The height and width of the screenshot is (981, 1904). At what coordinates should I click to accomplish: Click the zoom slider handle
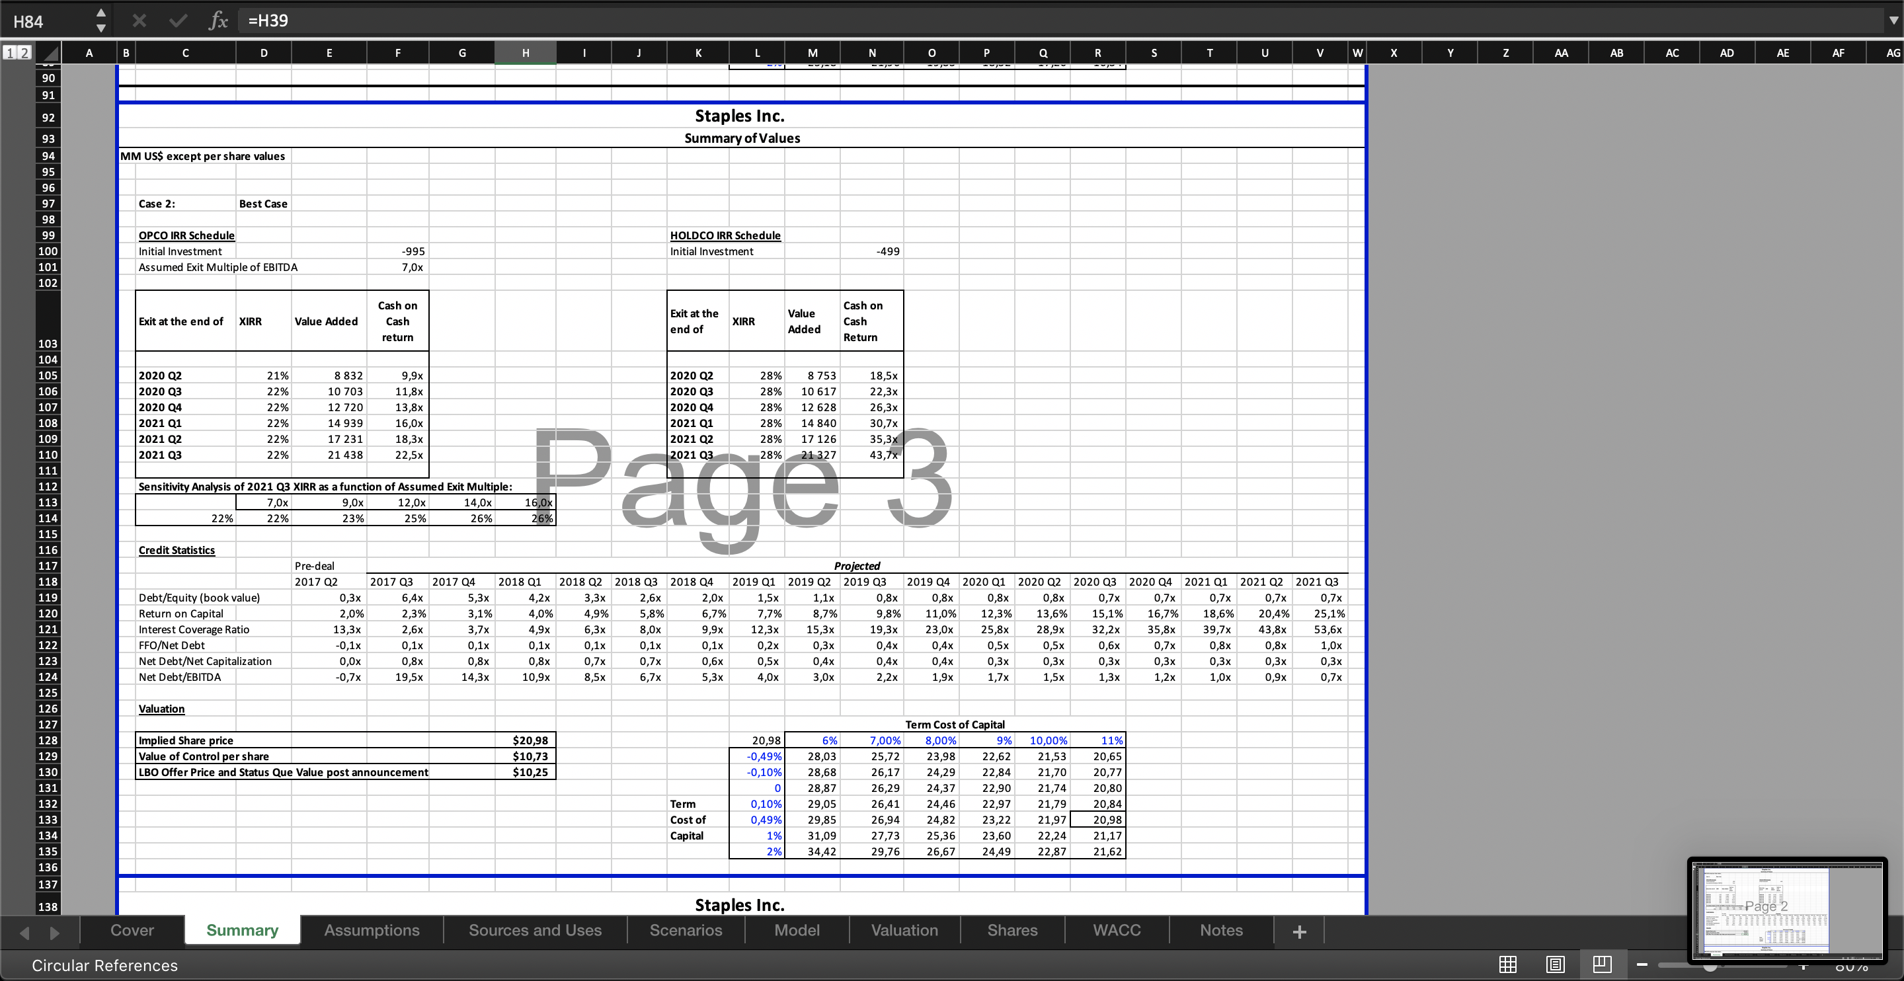coord(1710,966)
